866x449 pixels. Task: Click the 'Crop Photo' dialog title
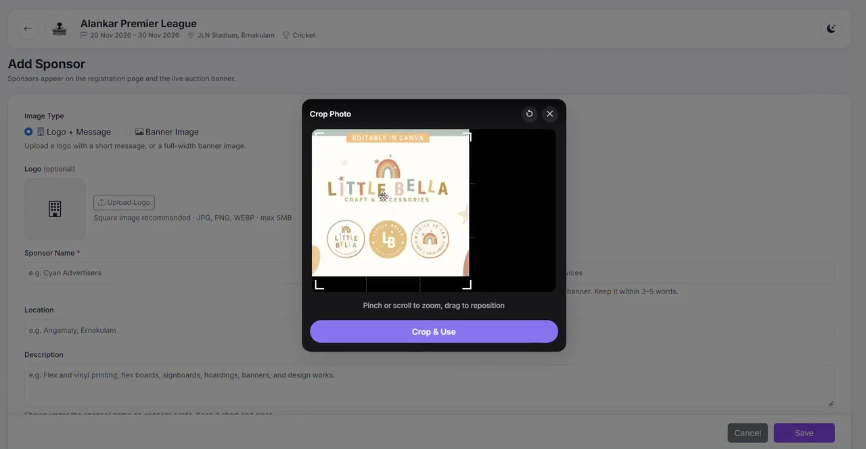330,114
